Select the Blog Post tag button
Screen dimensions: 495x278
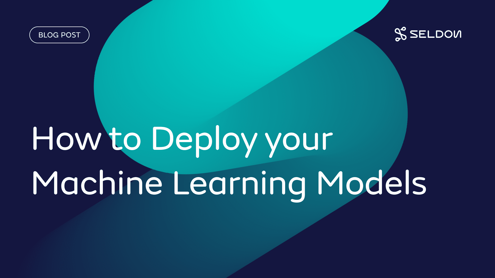pos(59,34)
